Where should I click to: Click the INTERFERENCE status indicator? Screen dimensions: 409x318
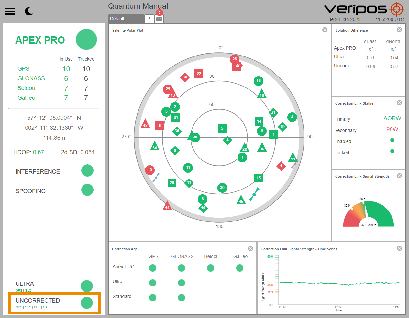(87, 170)
